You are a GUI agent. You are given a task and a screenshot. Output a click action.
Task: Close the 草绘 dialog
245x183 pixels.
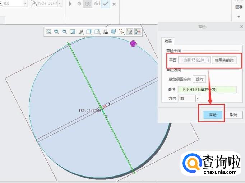[x=241, y=27]
